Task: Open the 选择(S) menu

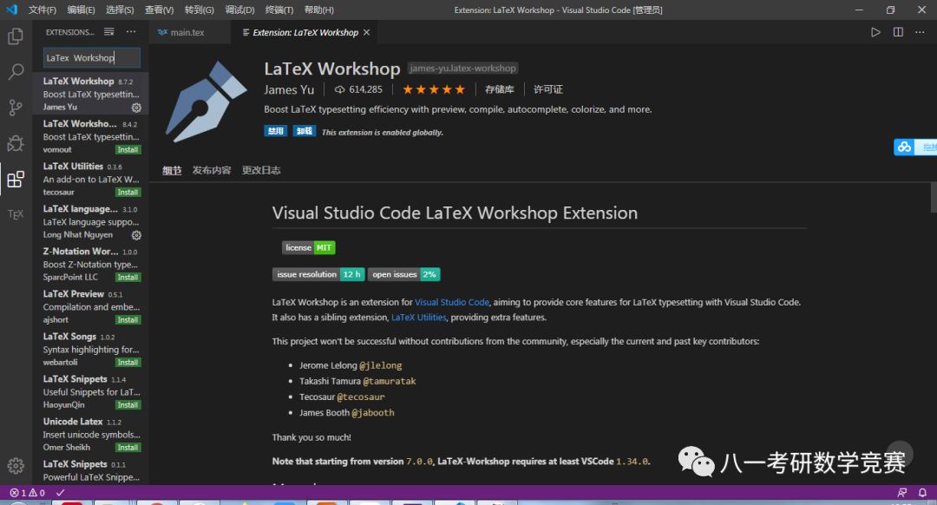Action: coord(120,10)
